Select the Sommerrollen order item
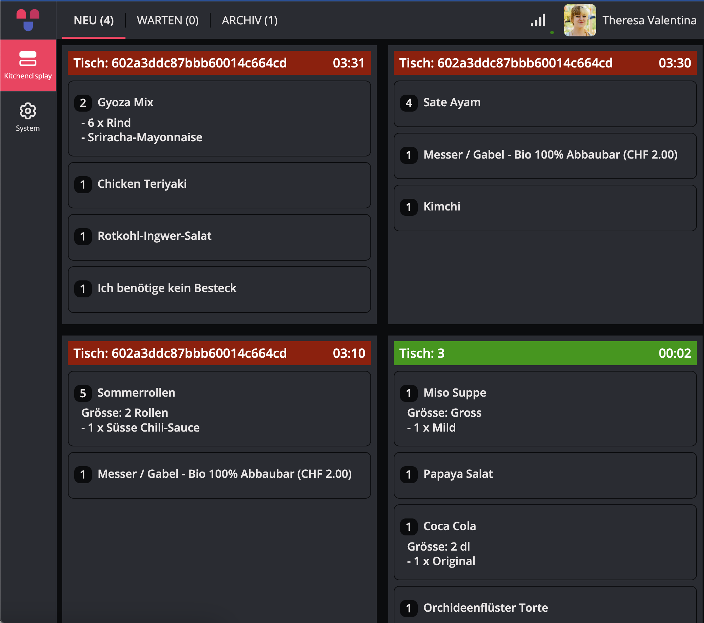 tap(219, 409)
